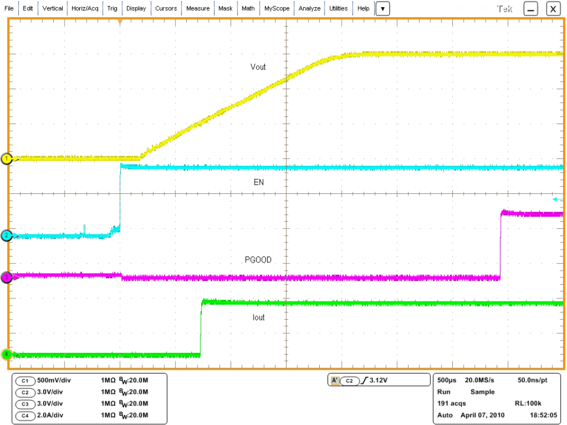The height and width of the screenshot is (425, 567).
Task: Click the channel 1 ground marker on graticule
Action: coord(7,158)
